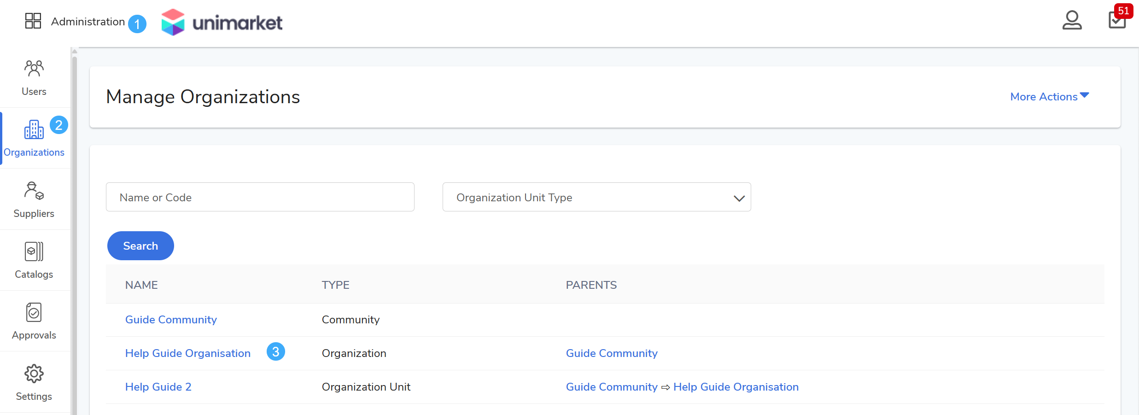
Task: Expand the More Actions dropdown
Action: [x=1049, y=97]
